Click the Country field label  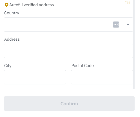click(12, 13)
